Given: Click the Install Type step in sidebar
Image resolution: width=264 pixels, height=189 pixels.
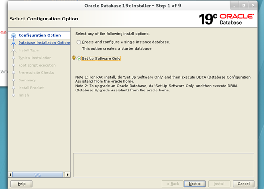Looking at the screenshot, I should [29, 50].
